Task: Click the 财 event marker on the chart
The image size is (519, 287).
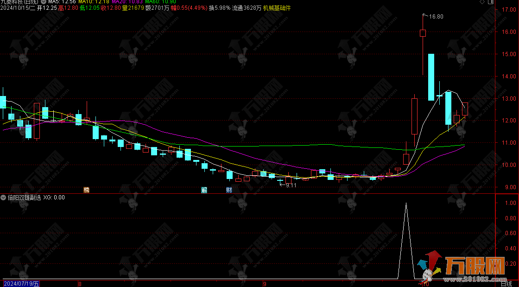Action: tap(229, 190)
